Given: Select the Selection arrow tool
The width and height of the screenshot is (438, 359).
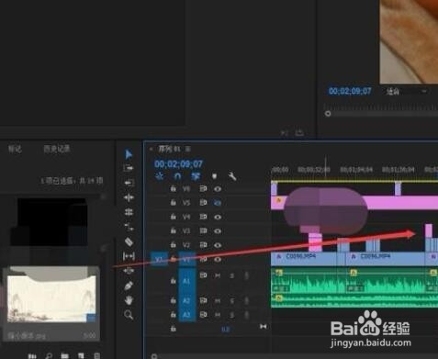Looking at the screenshot, I should (129, 154).
